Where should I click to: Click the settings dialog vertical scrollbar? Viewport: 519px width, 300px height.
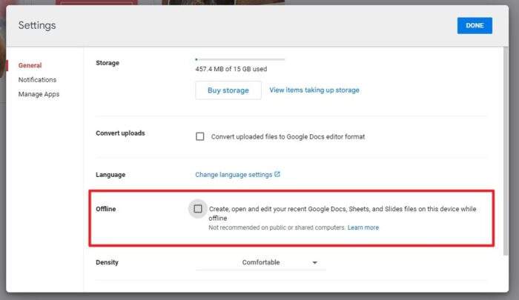click(506, 151)
